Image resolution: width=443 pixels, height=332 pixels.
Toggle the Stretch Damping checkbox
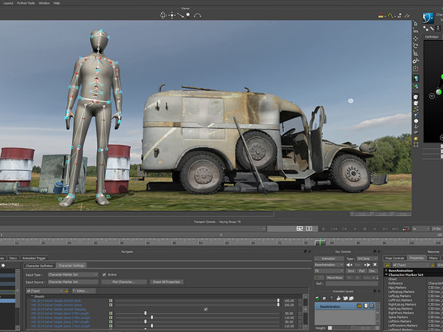click(205, 310)
